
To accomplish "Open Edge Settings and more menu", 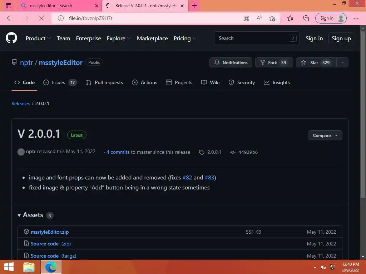I will click(x=356, y=18).
